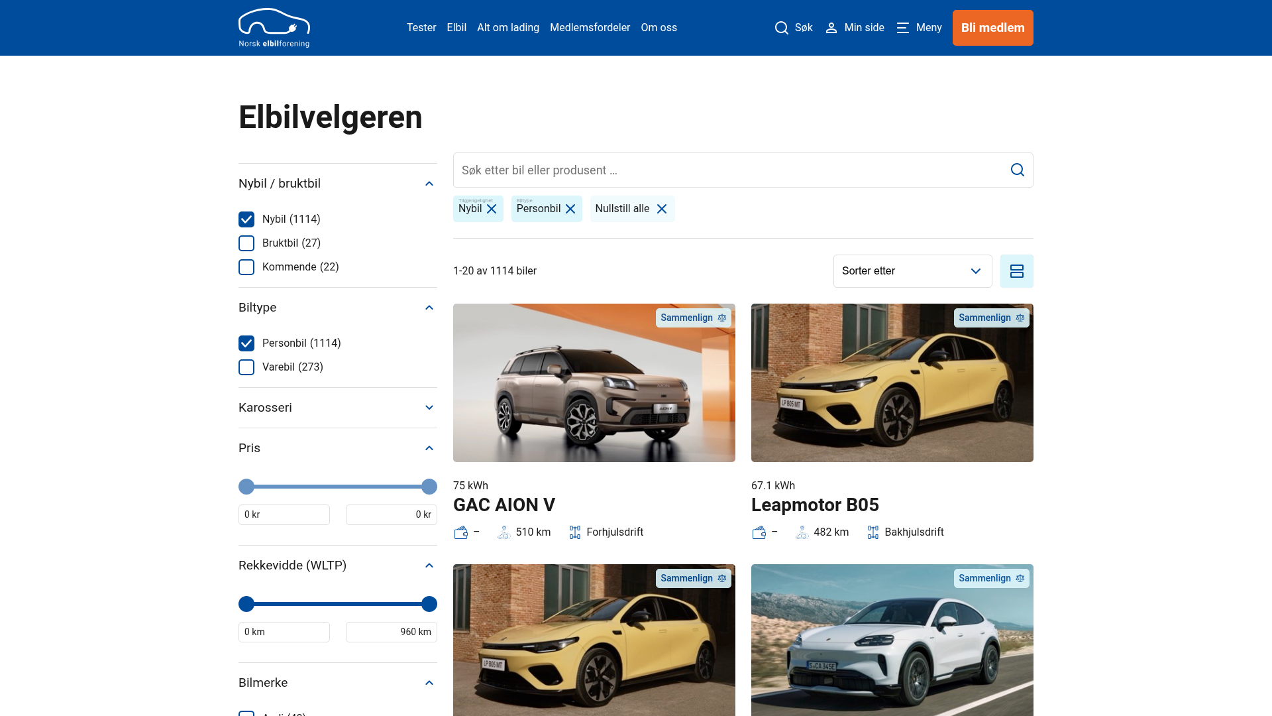Click minimum range field showing 0 km
This screenshot has width=1272, height=716.
284,632
